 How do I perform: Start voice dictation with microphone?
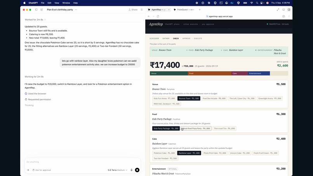pos(131,170)
